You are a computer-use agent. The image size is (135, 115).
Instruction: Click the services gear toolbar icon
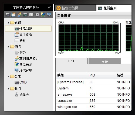[37, 15]
